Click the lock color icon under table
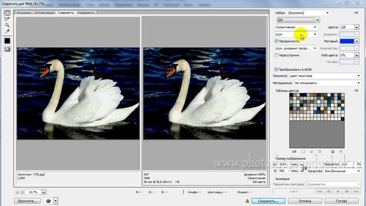The image size is (366, 206). click(320, 151)
